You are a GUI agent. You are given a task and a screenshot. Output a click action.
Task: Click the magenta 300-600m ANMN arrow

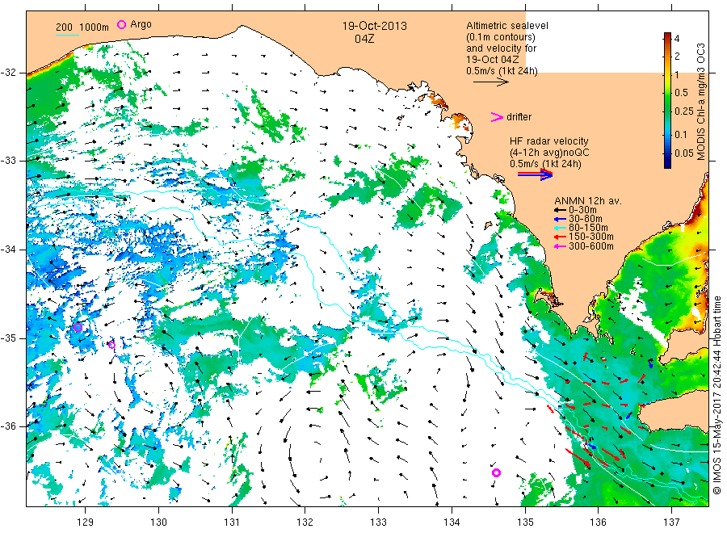coord(560,246)
